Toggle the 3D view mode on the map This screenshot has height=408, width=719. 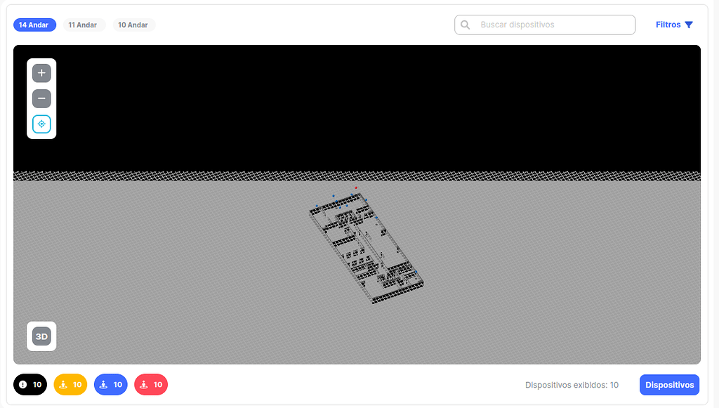pos(41,336)
